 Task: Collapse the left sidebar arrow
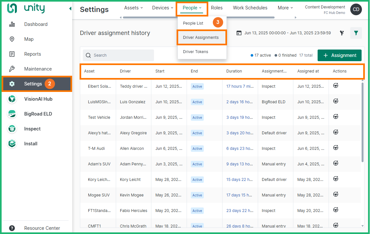pos(70,9)
